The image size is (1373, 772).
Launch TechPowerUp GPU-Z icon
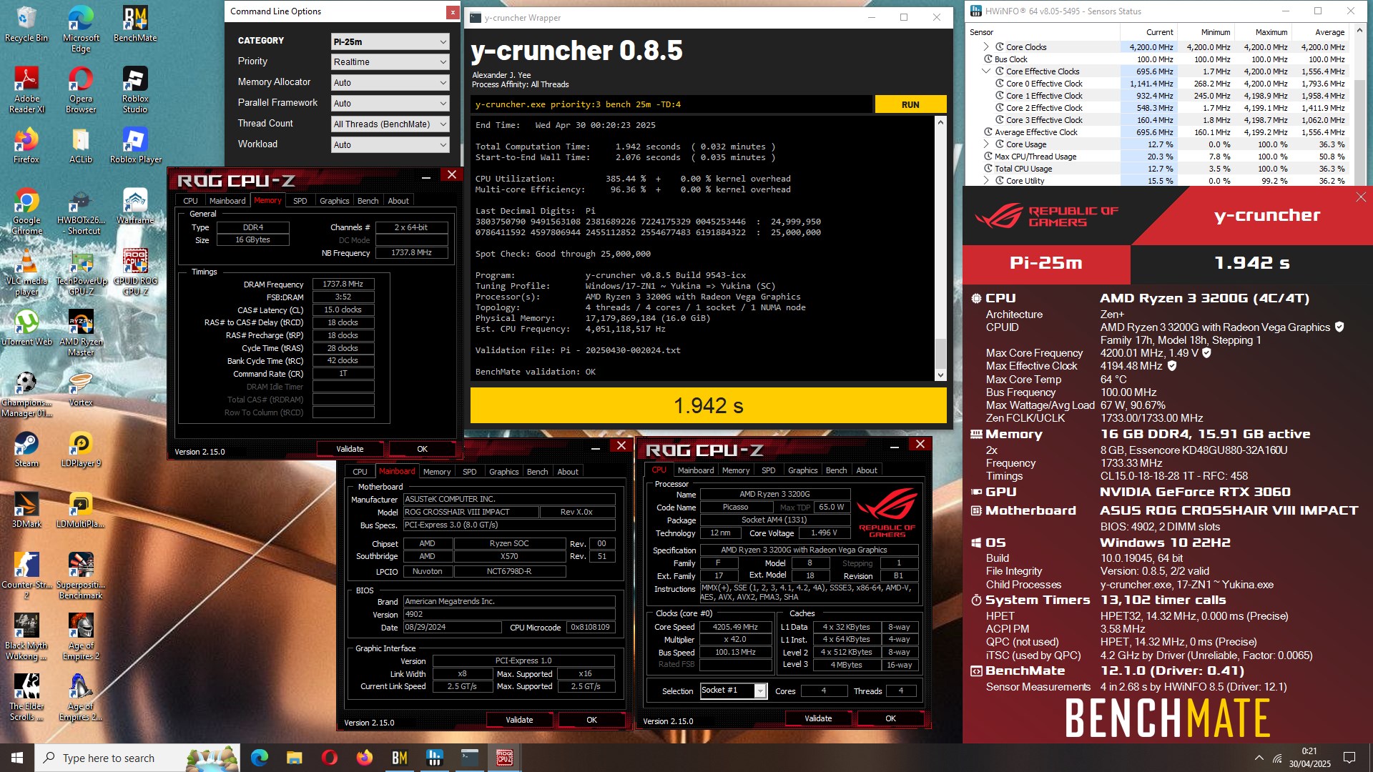click(81, 272)
